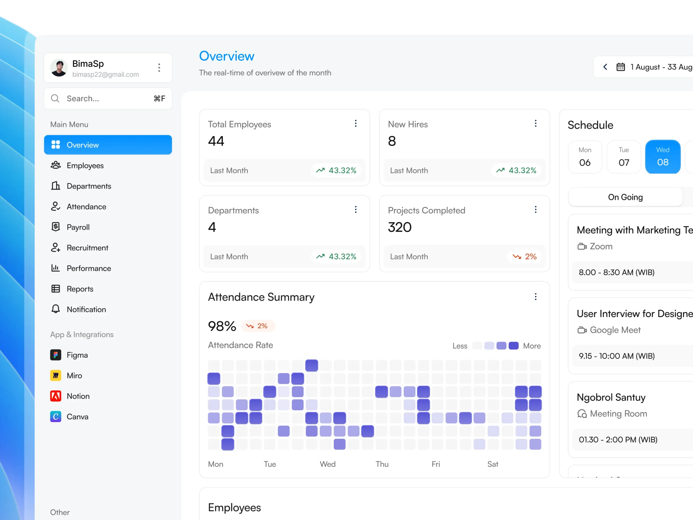Open the BimaSp profile options kebab menu
This screenshot has width=693, height=520.
(159, 68)
